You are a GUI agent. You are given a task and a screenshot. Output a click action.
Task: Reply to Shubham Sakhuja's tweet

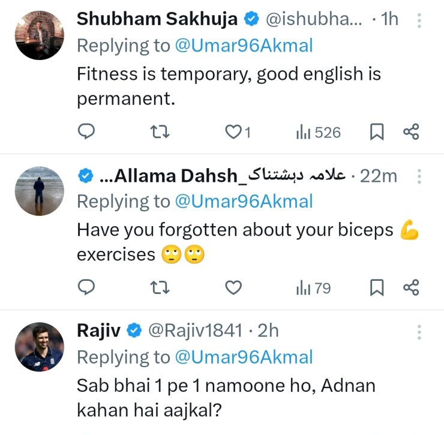pos(87,132)
